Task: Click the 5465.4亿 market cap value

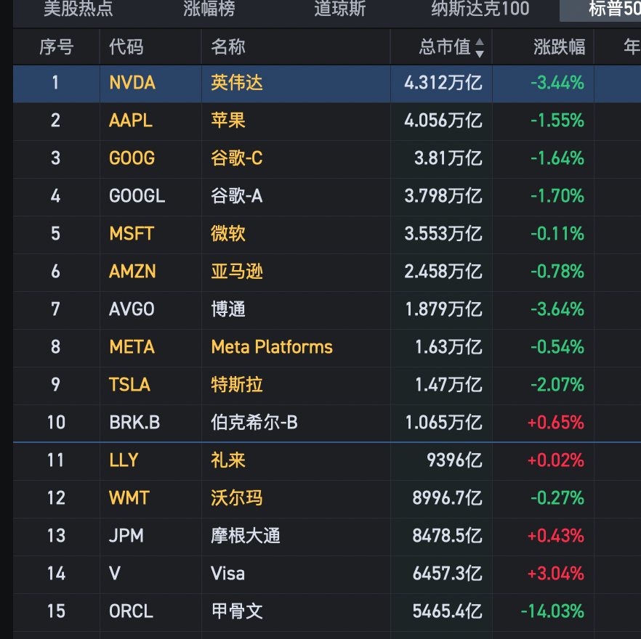Action: [447, 611]
